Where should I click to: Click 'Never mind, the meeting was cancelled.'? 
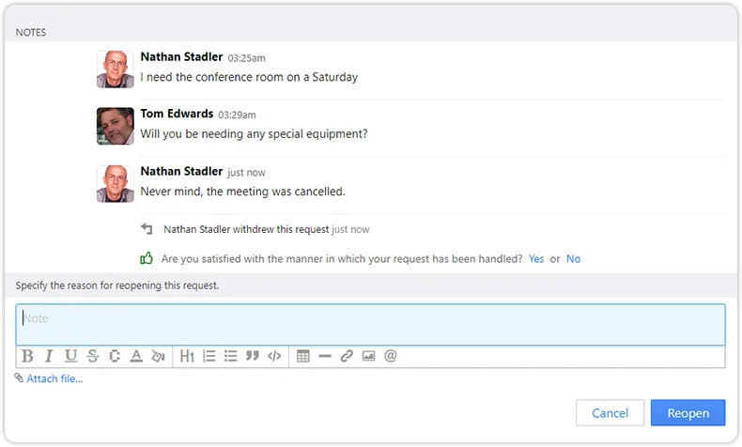(x=243, y=192)
